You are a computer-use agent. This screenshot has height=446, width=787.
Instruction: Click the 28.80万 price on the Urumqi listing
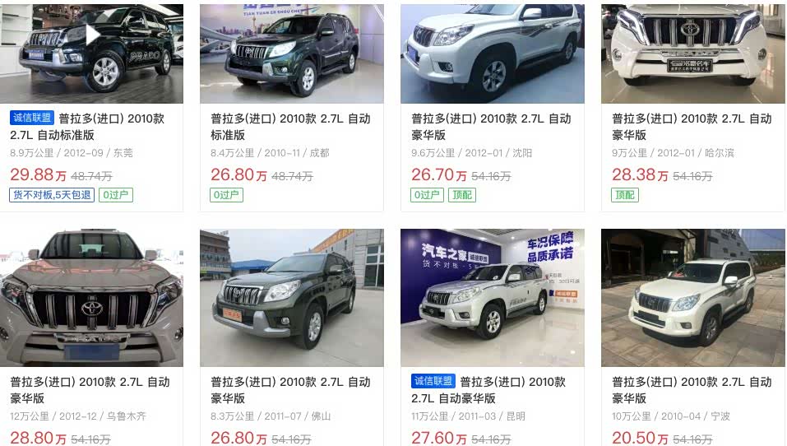[38, 438]
